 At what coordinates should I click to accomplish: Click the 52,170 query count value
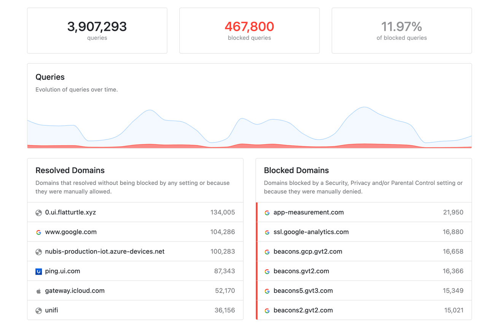tap(225, 291)
